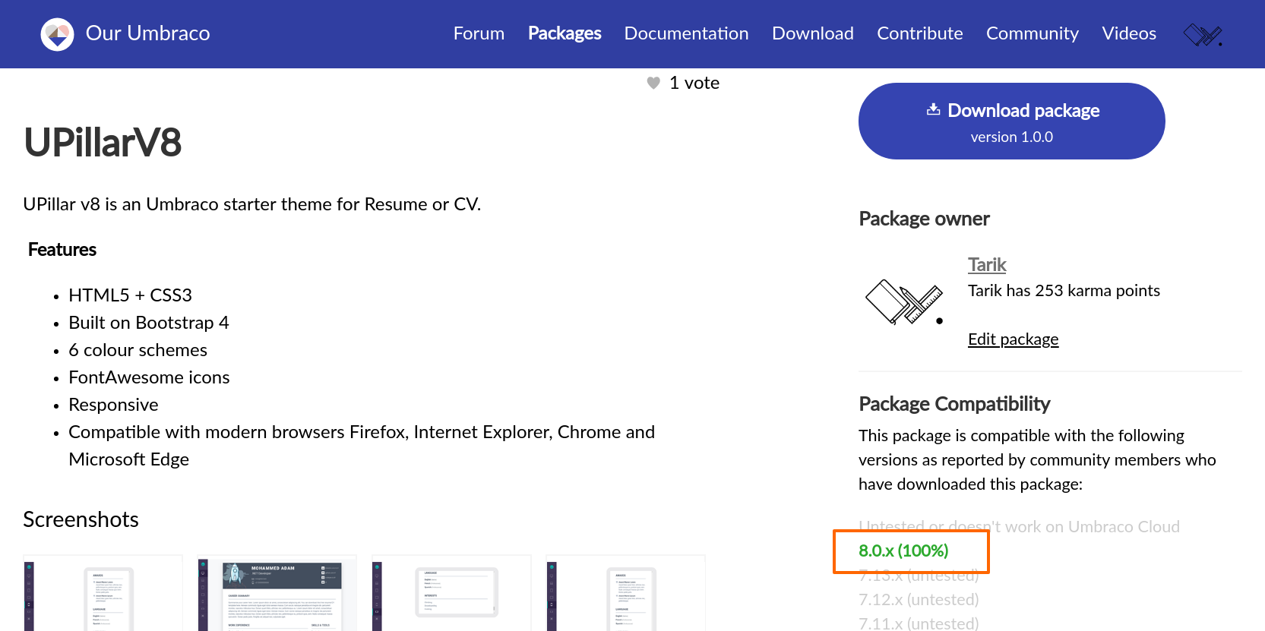Screen dimensions: 1265x631
Task: Open the Community navigation item
Action: [x=1032, y=33]
